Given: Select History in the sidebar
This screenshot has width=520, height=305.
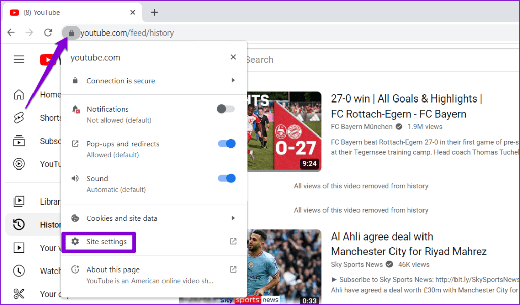Looking at the screenshot, I should click(x=34, y=224).
